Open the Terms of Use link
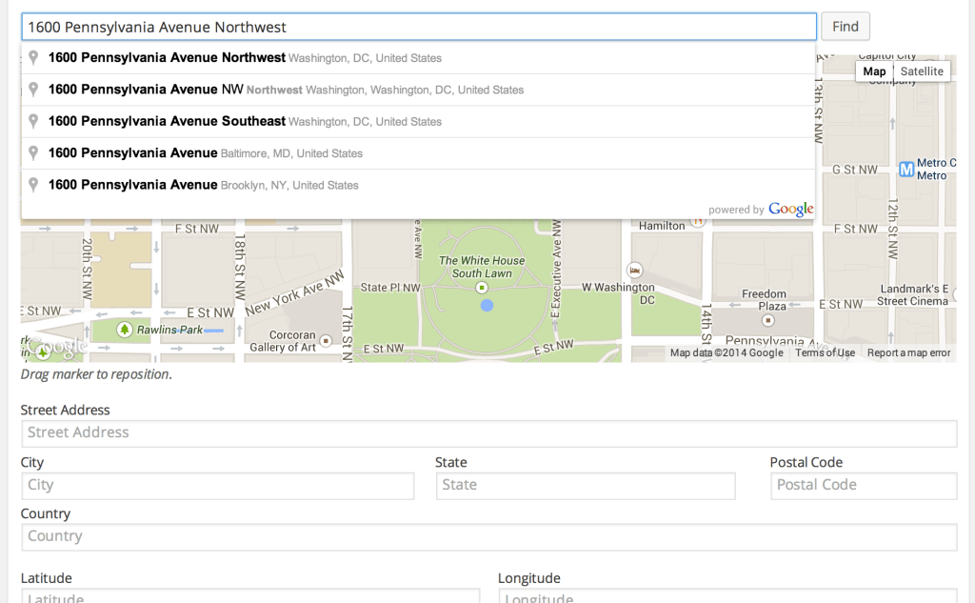 (825, 352)
